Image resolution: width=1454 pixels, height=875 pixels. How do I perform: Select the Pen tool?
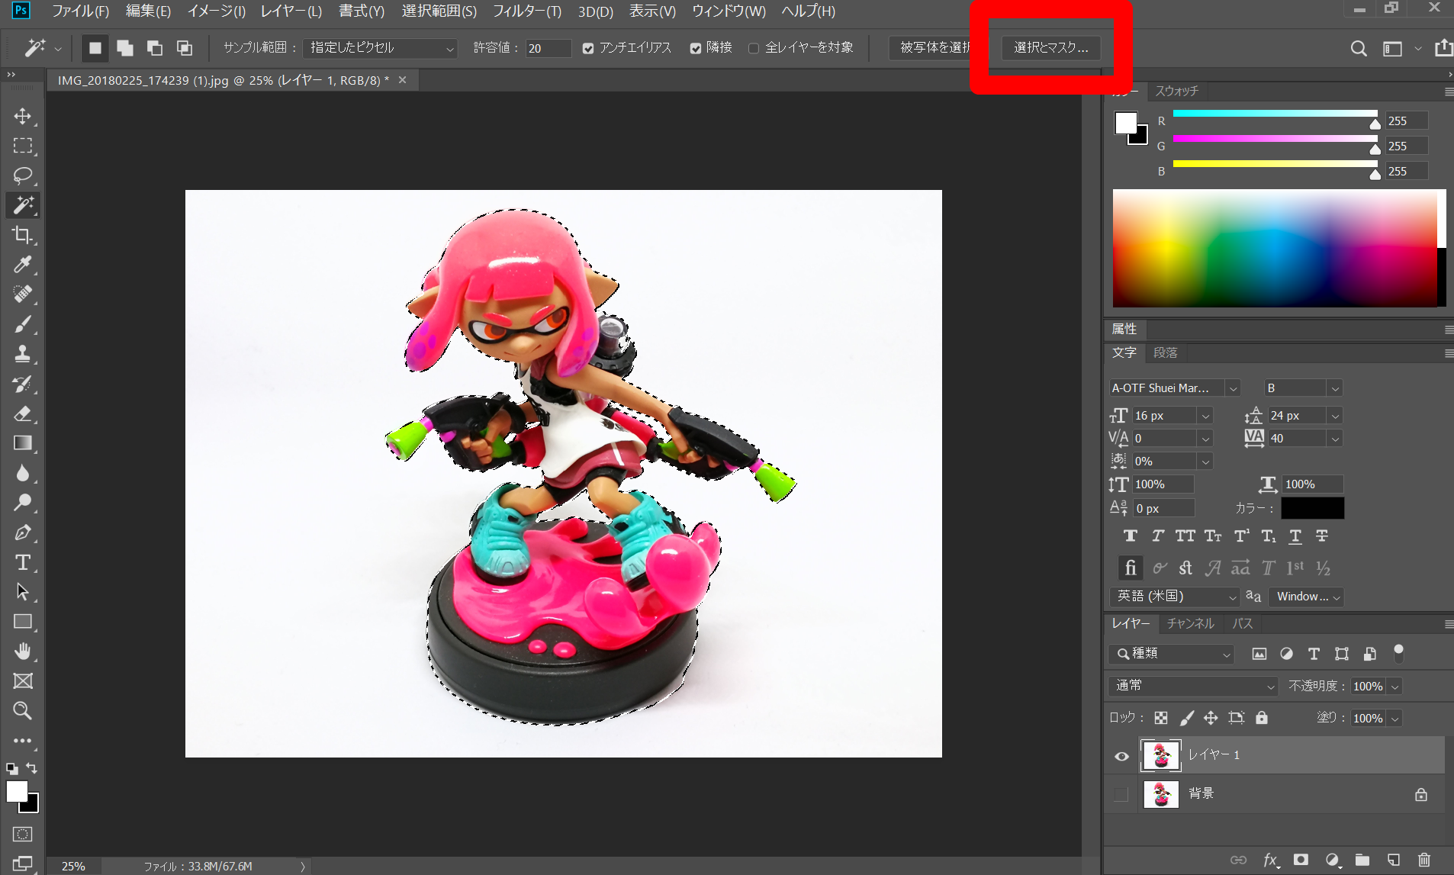coord(23,532)
